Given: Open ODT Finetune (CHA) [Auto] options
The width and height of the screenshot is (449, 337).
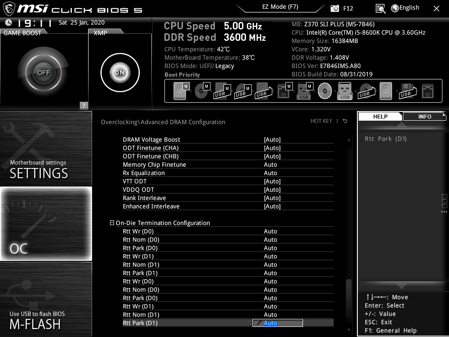Looking at the screenshot, I should point(272,148).
